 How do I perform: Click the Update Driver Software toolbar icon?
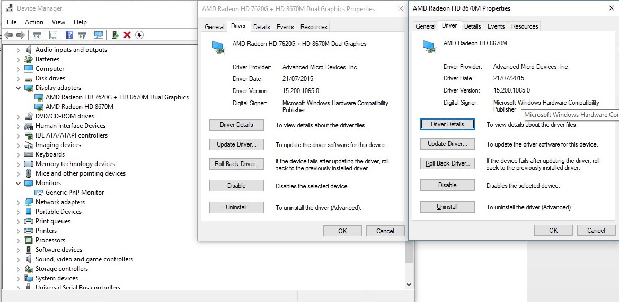point(116,35)
